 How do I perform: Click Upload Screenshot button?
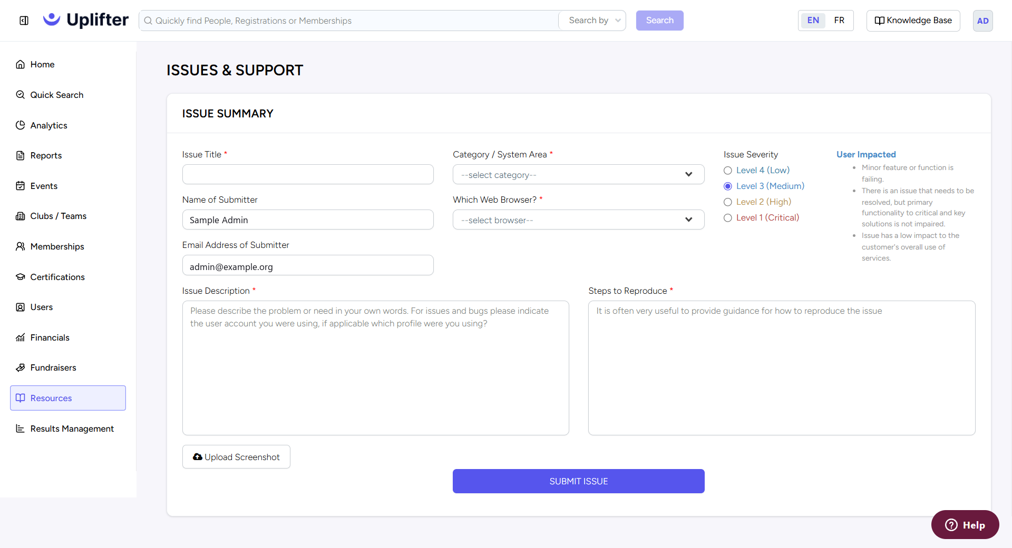click(236, 457)
